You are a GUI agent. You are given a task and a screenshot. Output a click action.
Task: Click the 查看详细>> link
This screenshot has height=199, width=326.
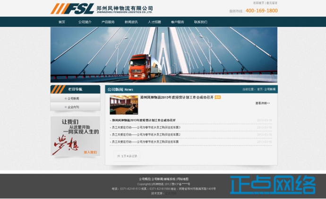pyautogui.click(x=263, y=103)
